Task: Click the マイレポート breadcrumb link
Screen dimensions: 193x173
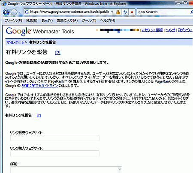Action: [x=15, y=42]
